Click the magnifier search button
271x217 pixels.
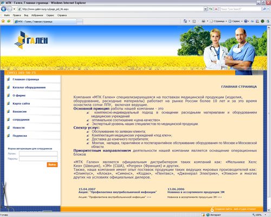pos(264,9)
